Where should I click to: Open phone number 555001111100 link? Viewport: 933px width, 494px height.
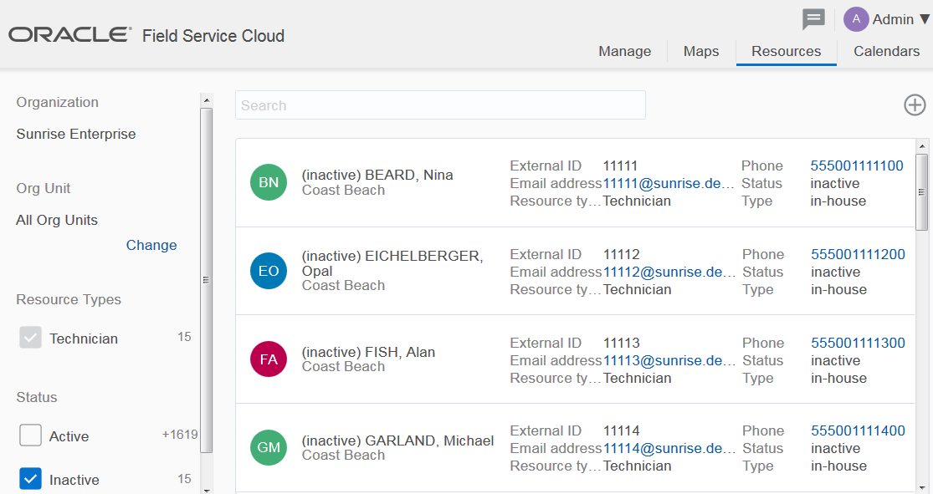tap(857, 166)
